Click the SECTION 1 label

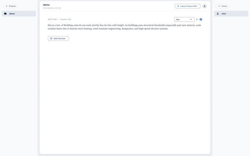click(53, 20)
